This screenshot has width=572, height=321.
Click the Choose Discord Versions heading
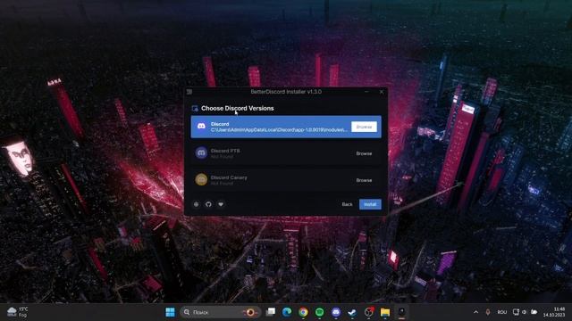[x=238, y=108]
